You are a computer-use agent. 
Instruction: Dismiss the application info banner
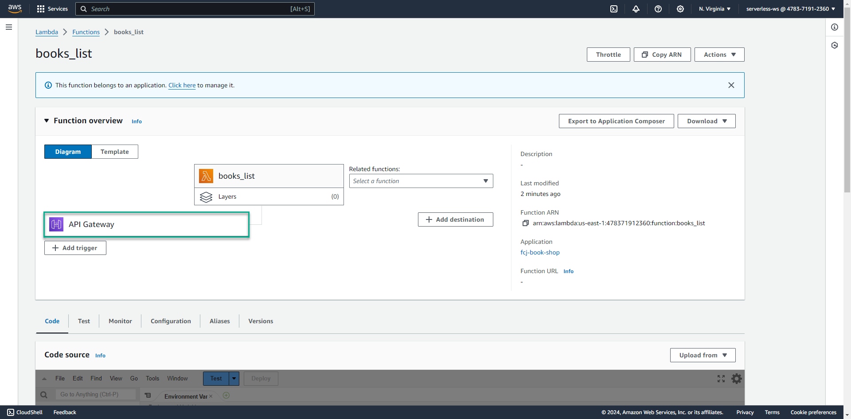point(731,85)
